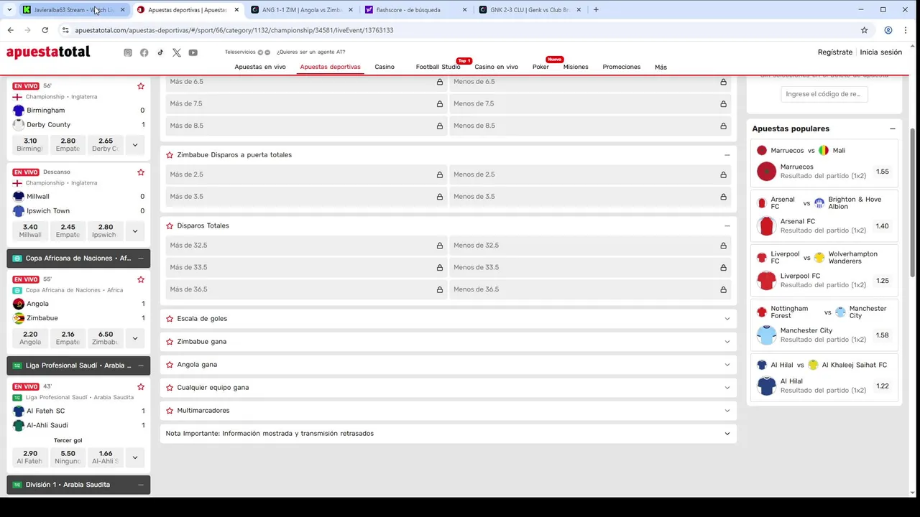The width and height of the screenshot is (920, 517).
Task: Favorite the Birmingham vs Derby County match
Action: pyautogui.click(x=141, y=86)
